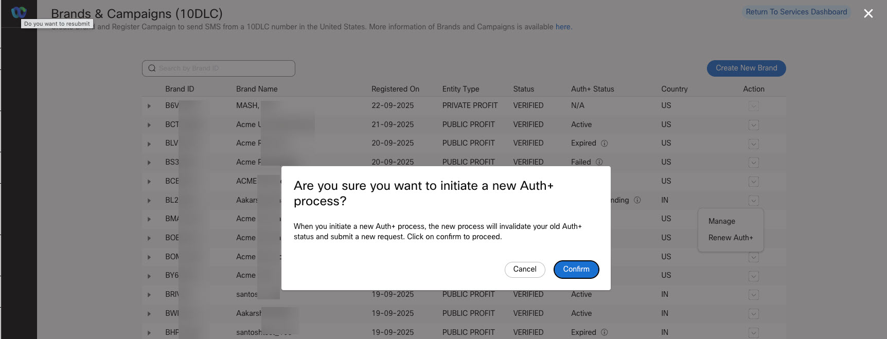Select the date 21-09-2025 cell
This screenshot has height=339, width=887.
tap(393, 124)
